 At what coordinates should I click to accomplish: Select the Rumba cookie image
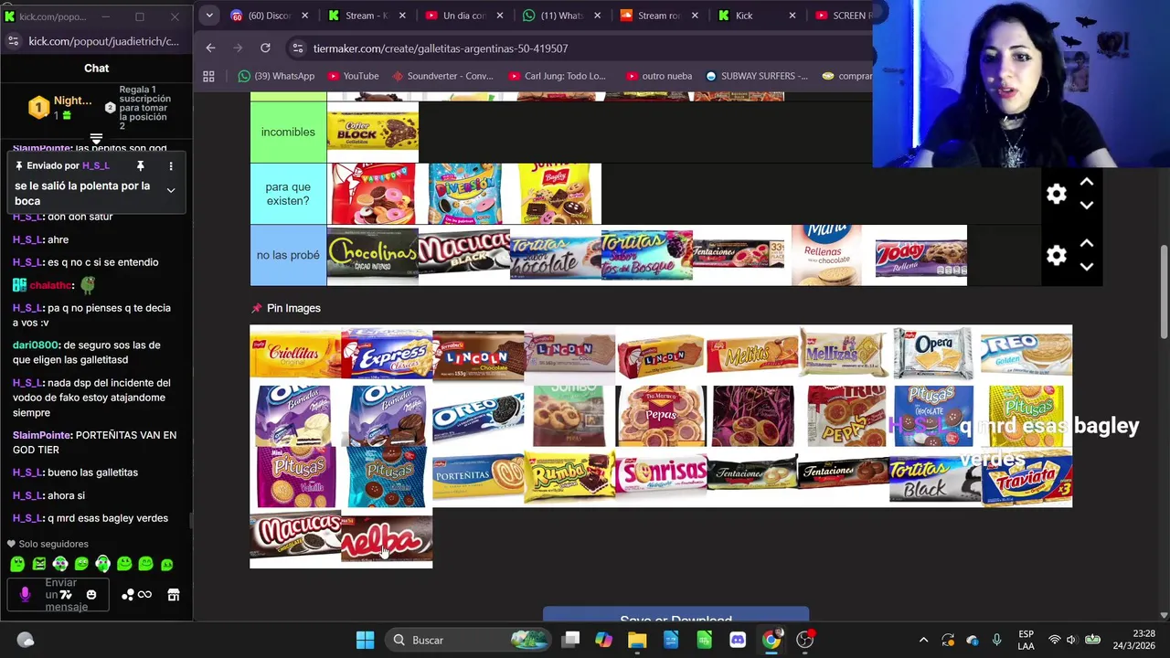[569, 477]
